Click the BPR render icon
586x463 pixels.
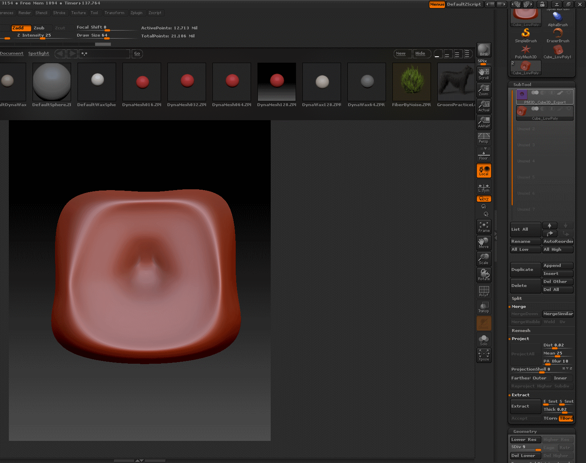tap(484, 50)
